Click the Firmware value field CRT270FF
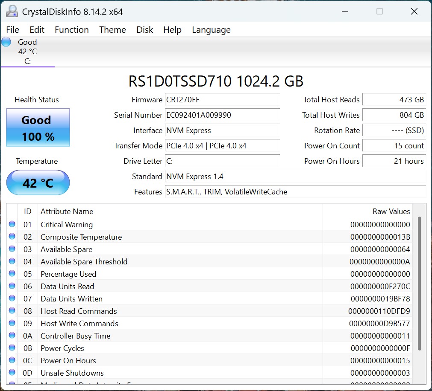Viewport: 432px width, 391px height. point(222,100)
